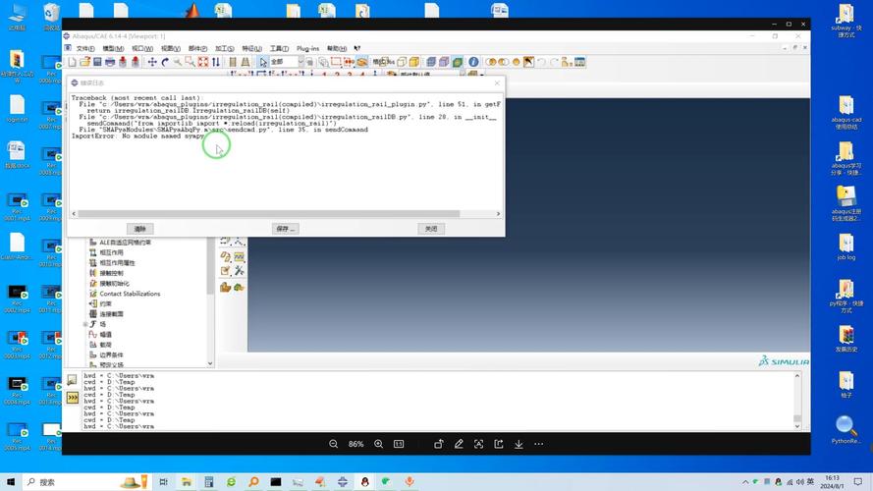Click the Auto-fit view red-arrows icon

coord(203,62)
